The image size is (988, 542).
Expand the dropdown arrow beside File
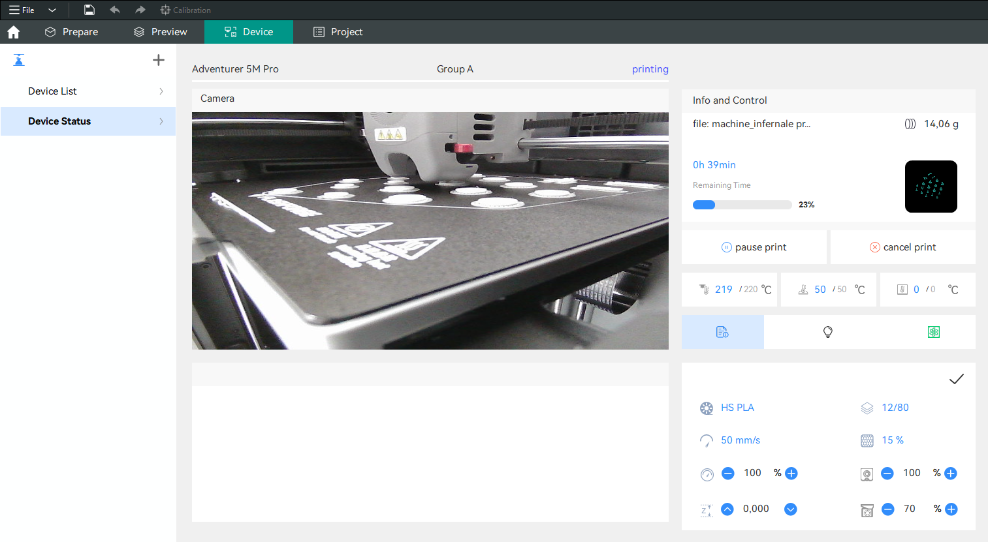pyautogui.click(x=52, y=10)
